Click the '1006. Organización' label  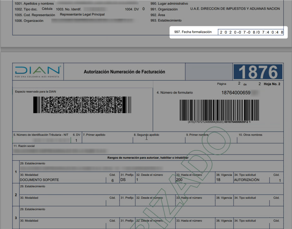(x=29, y=21)
